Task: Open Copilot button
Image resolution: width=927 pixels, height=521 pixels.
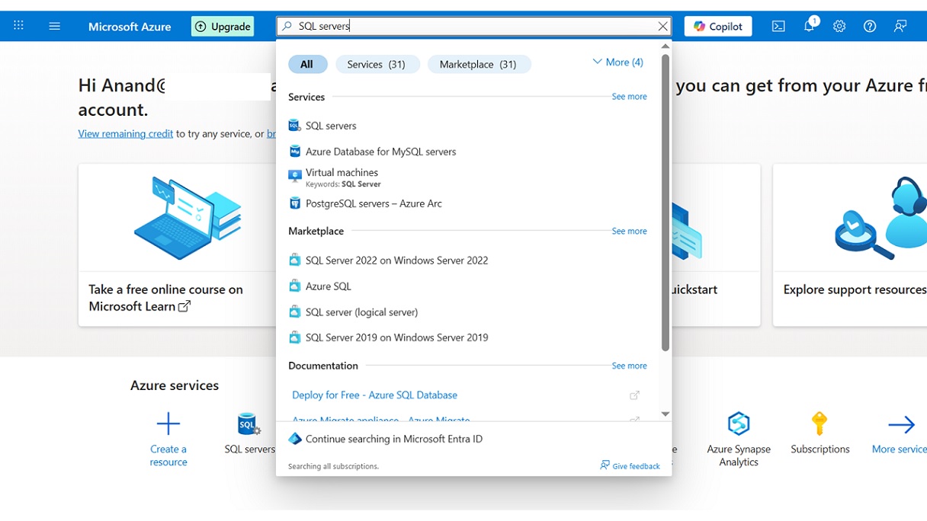Action: 718,26
